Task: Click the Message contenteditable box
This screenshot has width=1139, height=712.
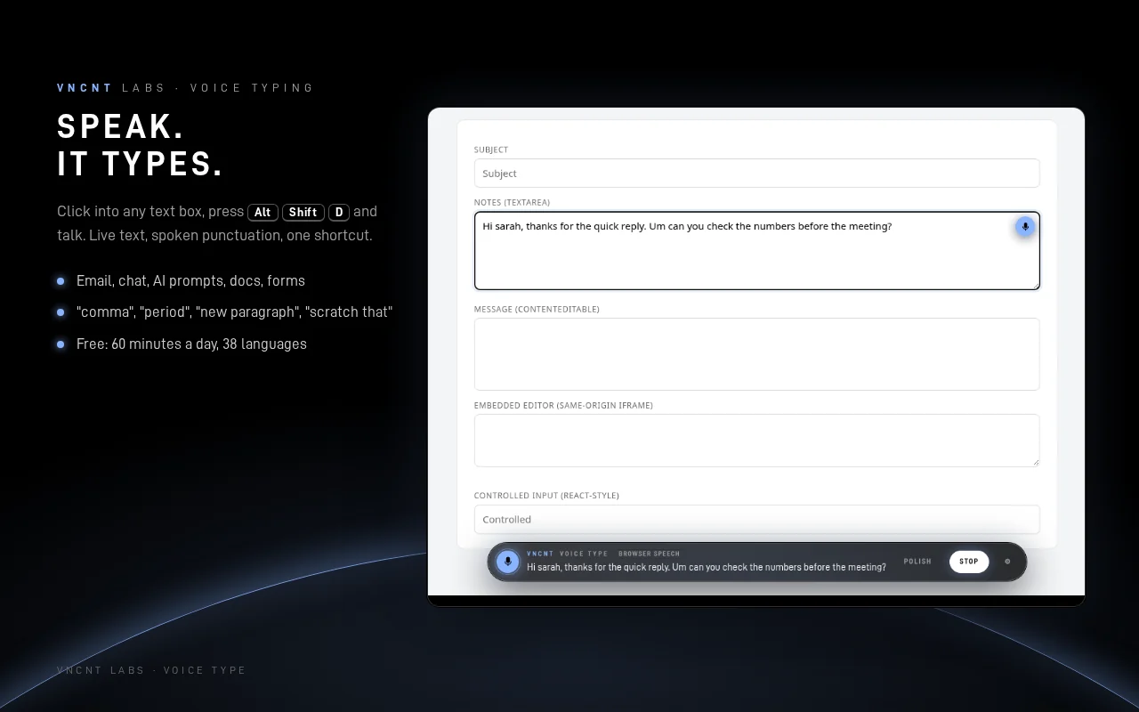Action: (756, 354)
